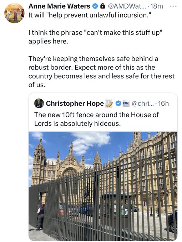Open Anne Marie Waters' profile avatar
Viewport: 182px width, 242px height.
14,13
